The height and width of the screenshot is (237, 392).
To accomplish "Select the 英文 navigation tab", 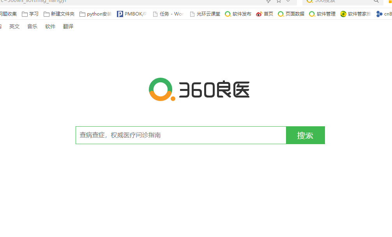I will click(x=14, y=26).
